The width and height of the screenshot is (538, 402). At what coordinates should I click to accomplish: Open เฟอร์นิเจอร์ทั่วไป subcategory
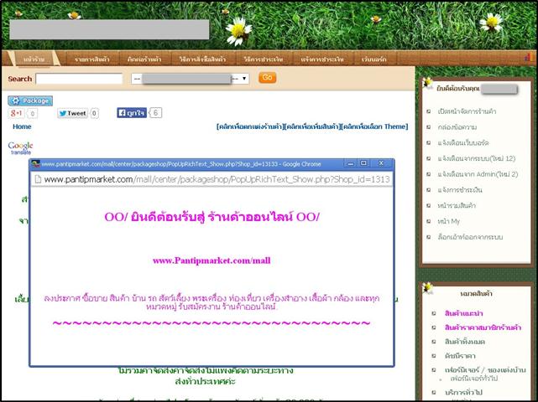point(474,379)
